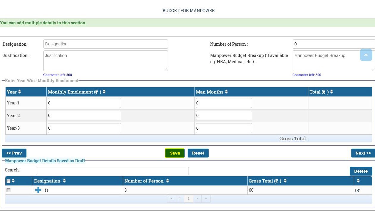This screenshot has width=375, height=221.
Task: Click the scroll-to-top arrow button
Action: [366, 55]
